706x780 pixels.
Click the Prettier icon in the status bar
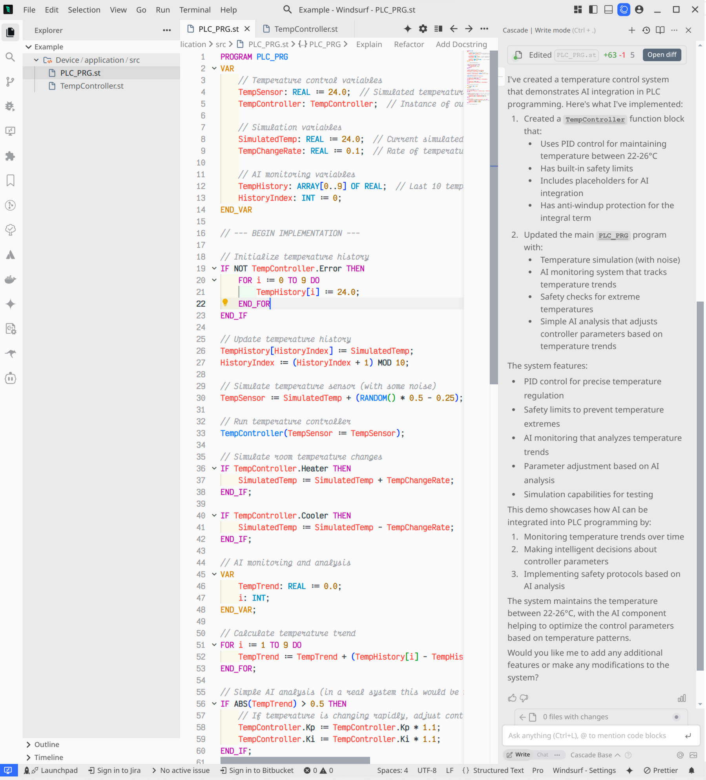pos(661,770)
